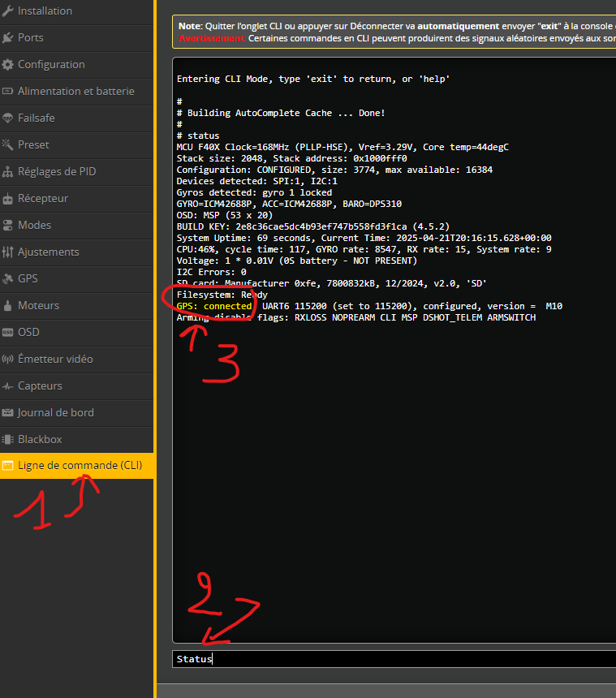Select the Récepteur controller icon
The height and width of the screenshot is (698, 616).
click(8, 199)
